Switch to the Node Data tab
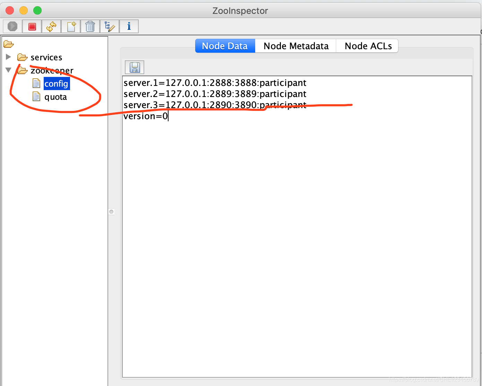Image resolution: width=482 pixels, height=386 pixels. tap(225, 46)
